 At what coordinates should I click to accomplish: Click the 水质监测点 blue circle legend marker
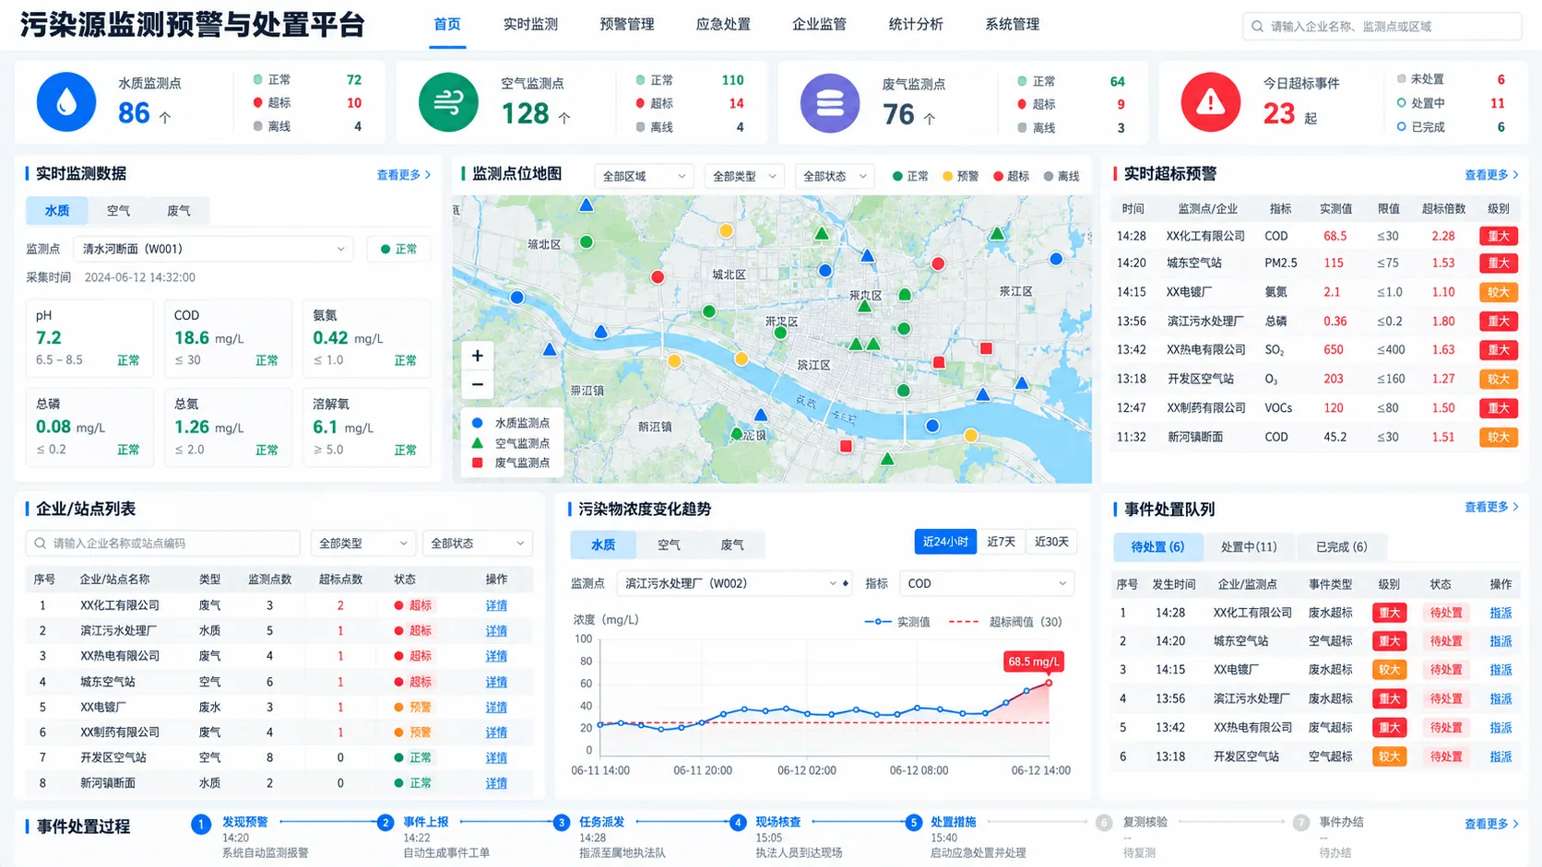[x=478, y=423]
